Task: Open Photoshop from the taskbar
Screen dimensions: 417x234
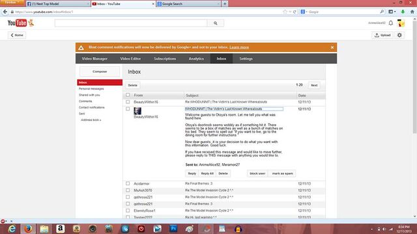Action: coord(173,228)
